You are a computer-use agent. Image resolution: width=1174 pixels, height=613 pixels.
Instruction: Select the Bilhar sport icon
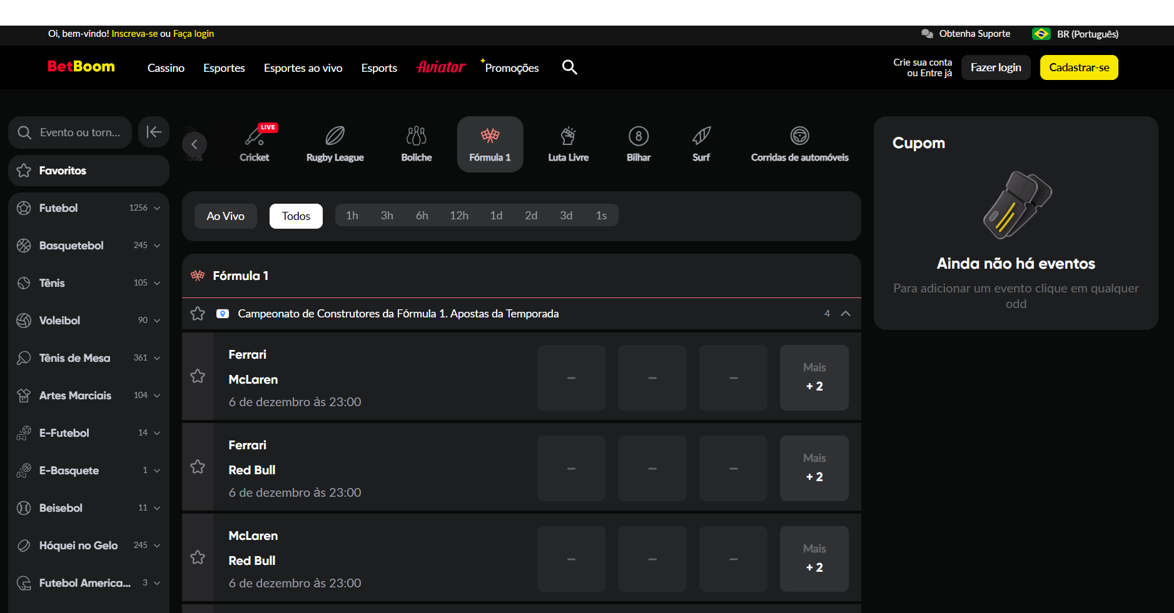pos(638,144)
